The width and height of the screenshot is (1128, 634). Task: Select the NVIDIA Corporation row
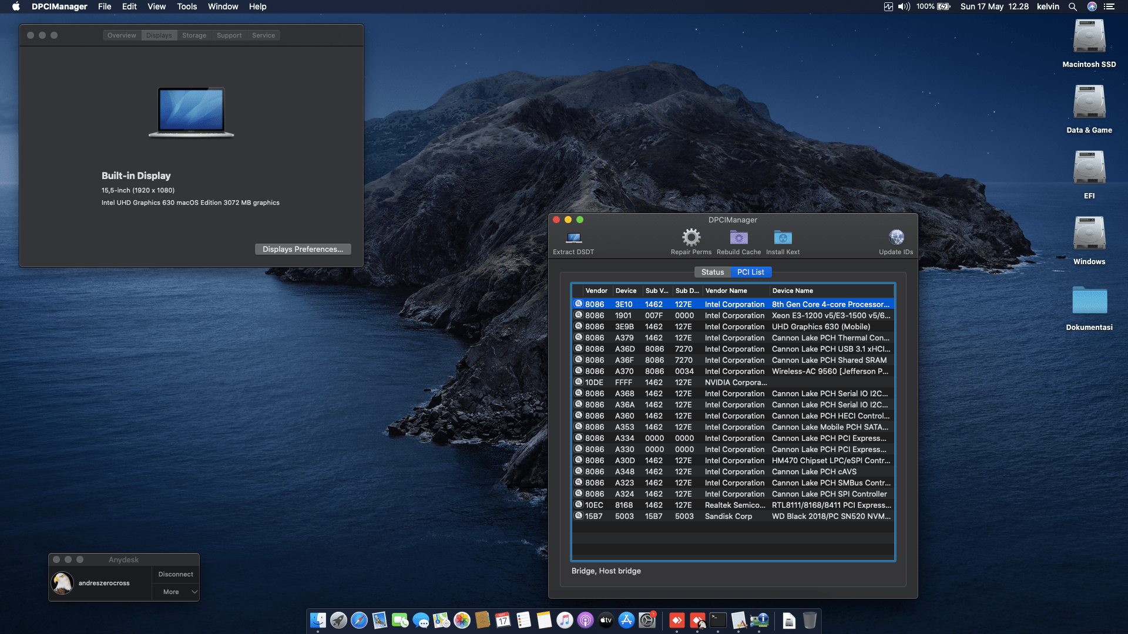coord(733,382)
